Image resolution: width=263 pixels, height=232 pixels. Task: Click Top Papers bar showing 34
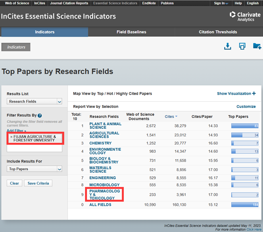click(x=244, y=135)
